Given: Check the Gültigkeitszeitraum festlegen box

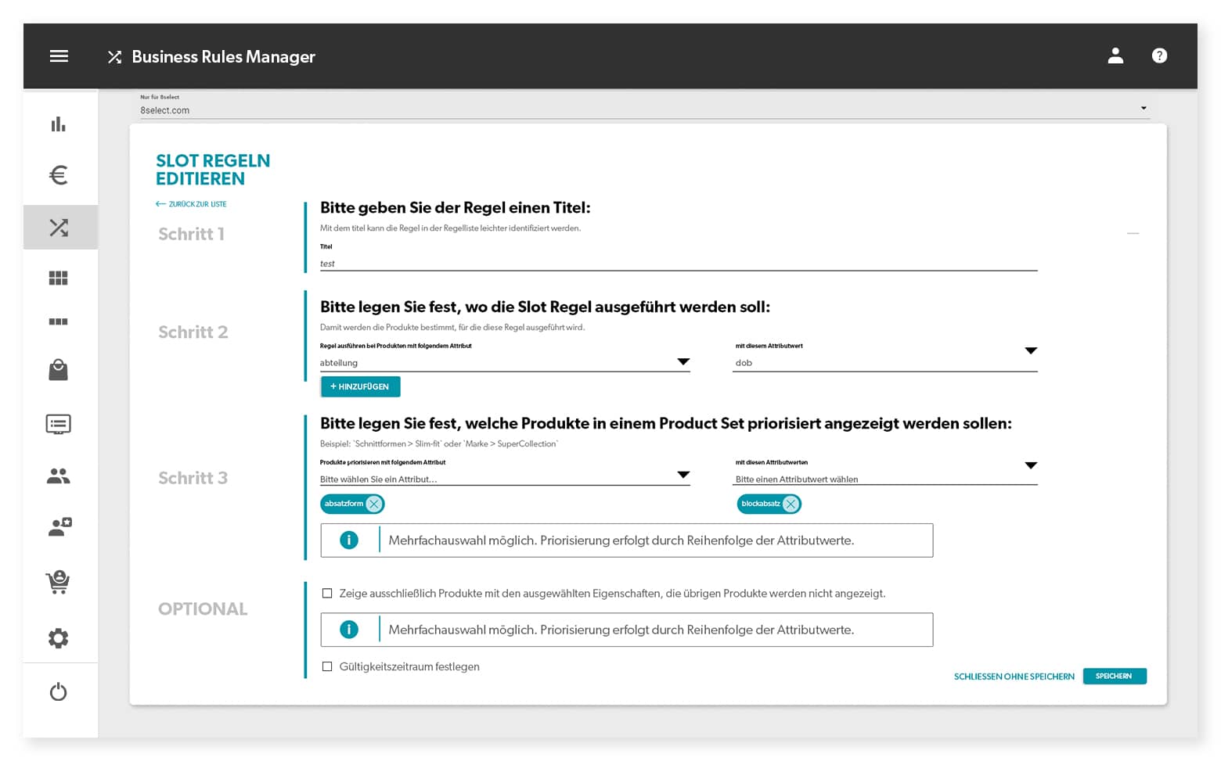Looking at the screenshot, I should [327, 666].
